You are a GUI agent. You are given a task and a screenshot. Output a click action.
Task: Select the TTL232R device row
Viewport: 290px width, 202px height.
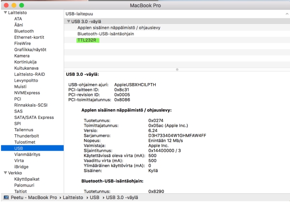tap(177, 40)
